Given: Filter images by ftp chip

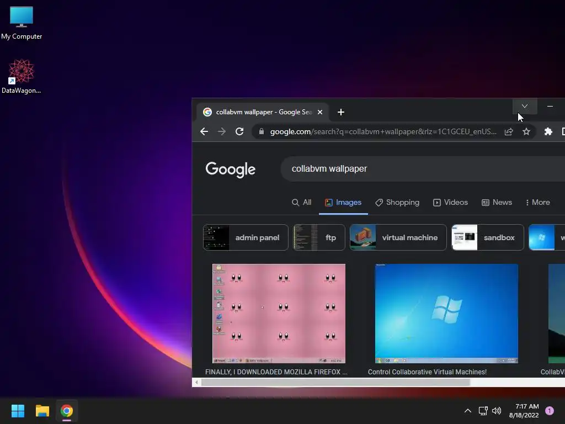Looking at the screenshot, I should pos(319,237).
